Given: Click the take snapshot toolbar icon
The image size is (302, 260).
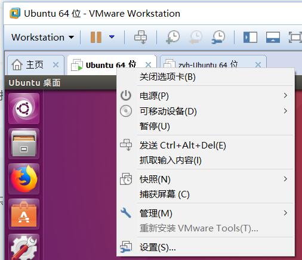Looking at the screenshot, I should click(172, 37).
